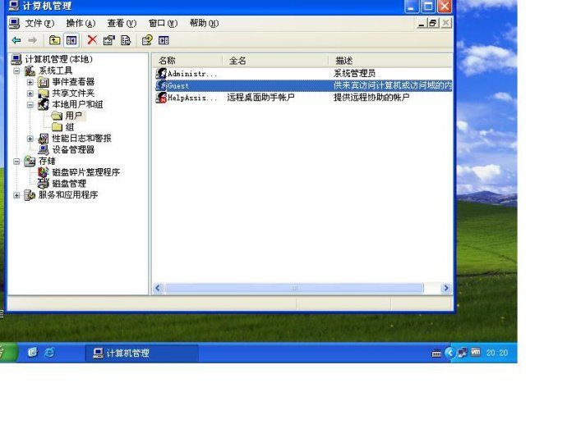Screen dimensions: 567x424
Task: Click the scrollbar right arrow
Action: (x=446, y=288)
